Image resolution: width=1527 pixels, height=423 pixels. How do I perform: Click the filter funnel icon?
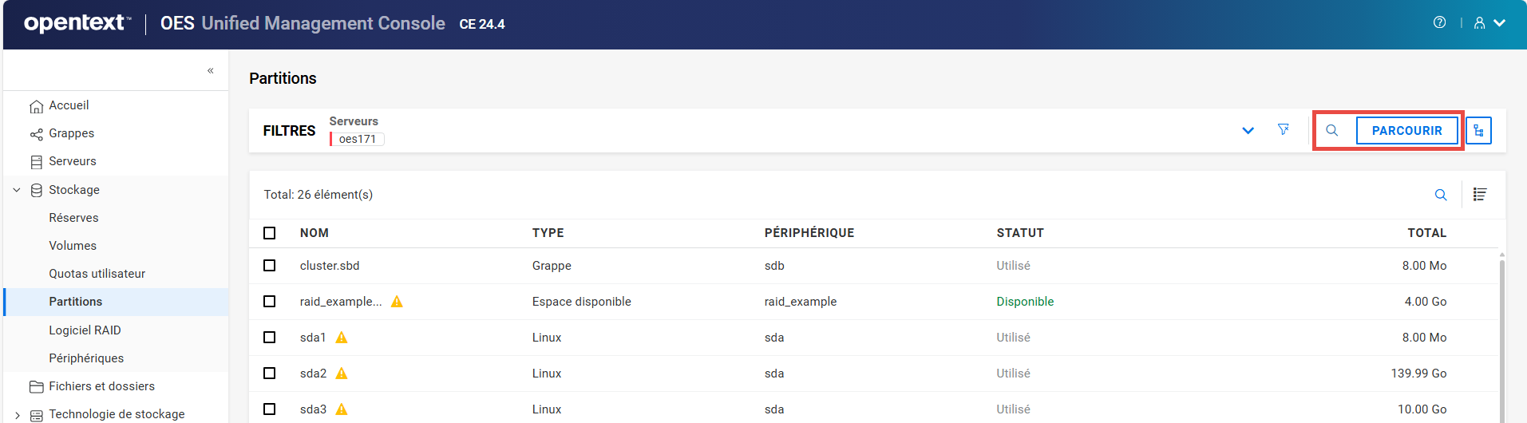tap(1283, 129)
